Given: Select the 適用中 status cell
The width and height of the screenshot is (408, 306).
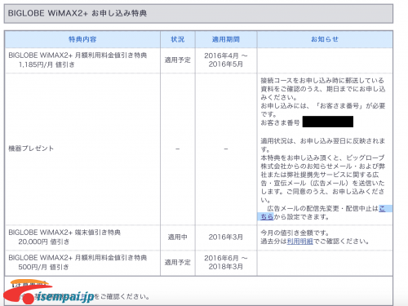Looking at the screenshot, I should [178, 237].
